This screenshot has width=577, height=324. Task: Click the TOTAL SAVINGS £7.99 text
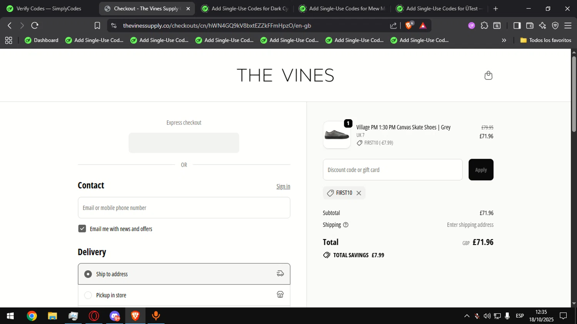coord(359,255)
